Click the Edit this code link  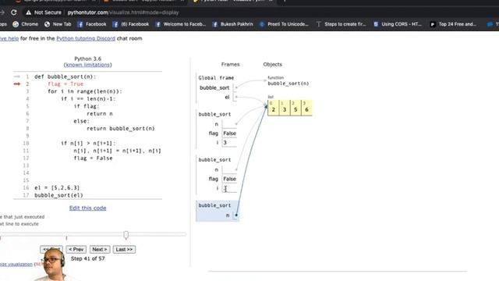click(88, 208)
